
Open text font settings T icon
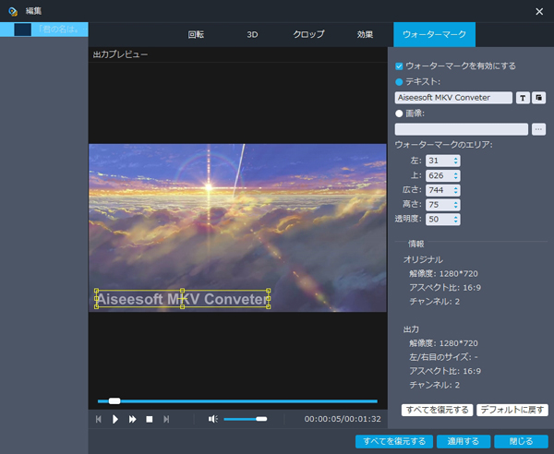523,98
